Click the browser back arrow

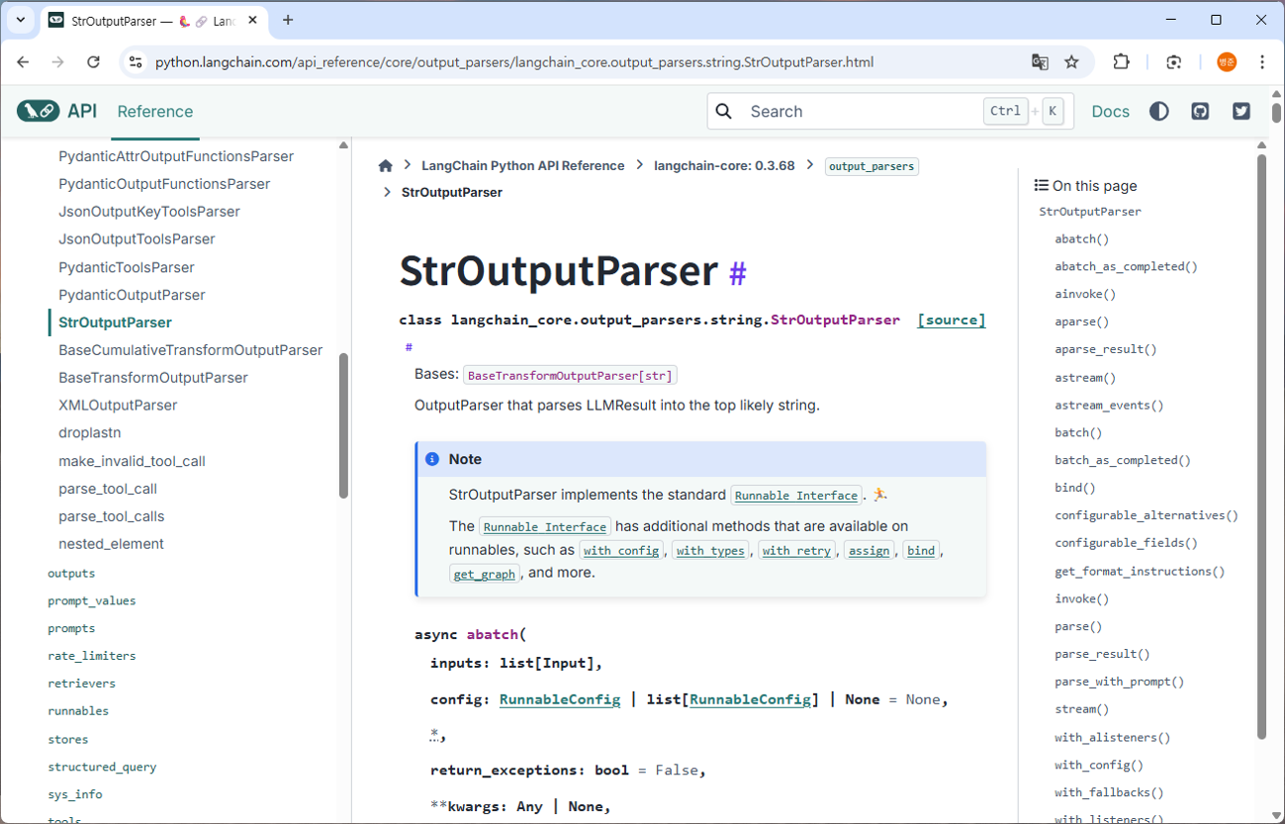pos(23,61)
